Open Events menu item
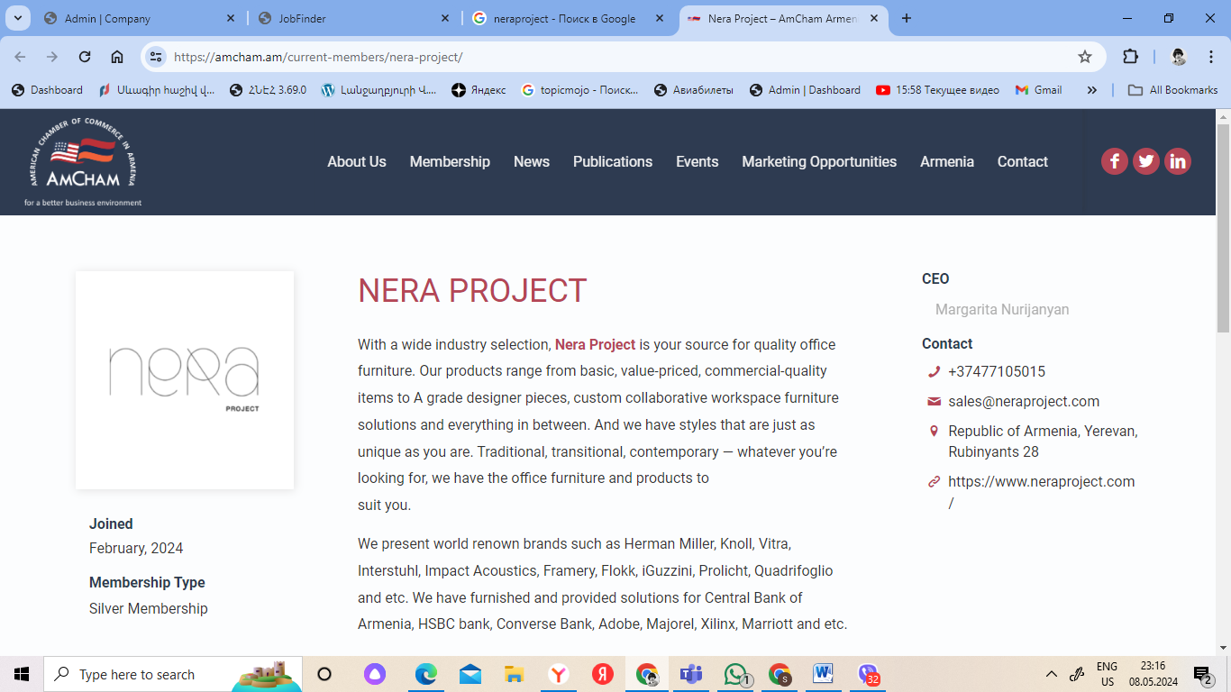Screen dimensions: 1231x692 tap(698, 161)
